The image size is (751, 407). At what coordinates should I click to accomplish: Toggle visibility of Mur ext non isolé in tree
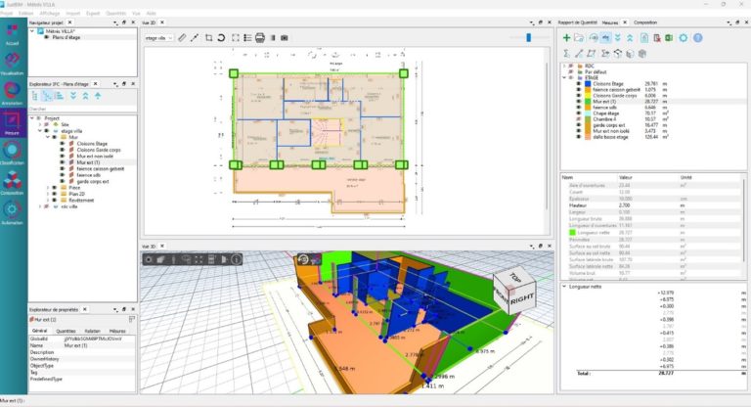[x=63, y=156]
